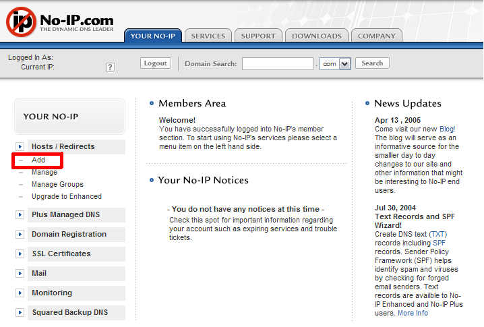
Task: Switch to the Services tab
Action: click(x=208, y=36)
